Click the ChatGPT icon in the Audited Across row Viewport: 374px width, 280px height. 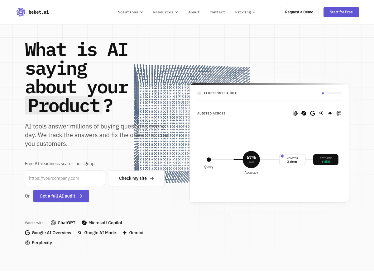(295, 113)
